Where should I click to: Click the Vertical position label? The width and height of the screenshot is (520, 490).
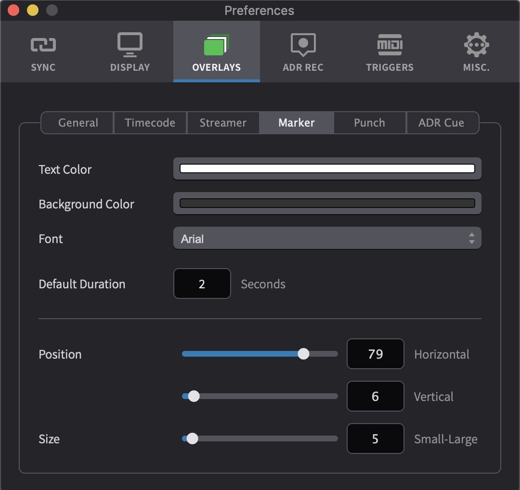pos(433,397)
